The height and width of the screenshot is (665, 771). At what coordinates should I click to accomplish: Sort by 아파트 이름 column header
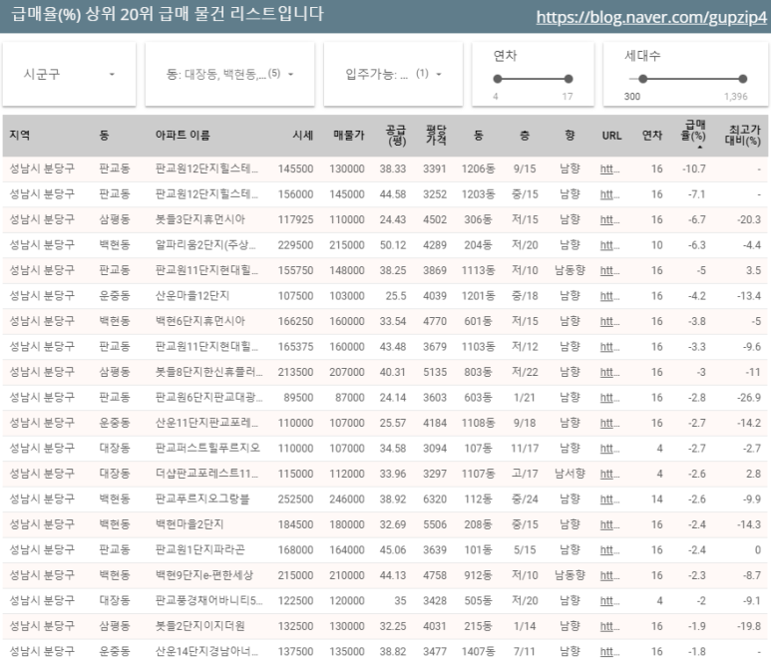click(x=183, y=136)
